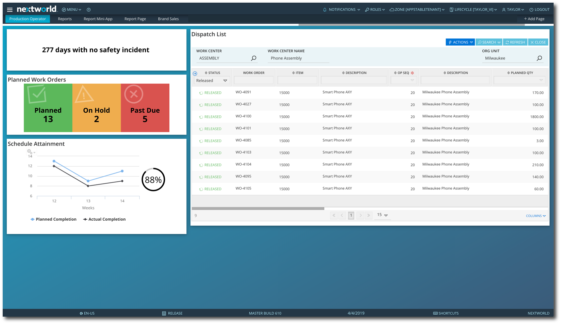The image size is (561, 324).
Task: Click Shortcuts in the status bar
Action: pos(446,313)
